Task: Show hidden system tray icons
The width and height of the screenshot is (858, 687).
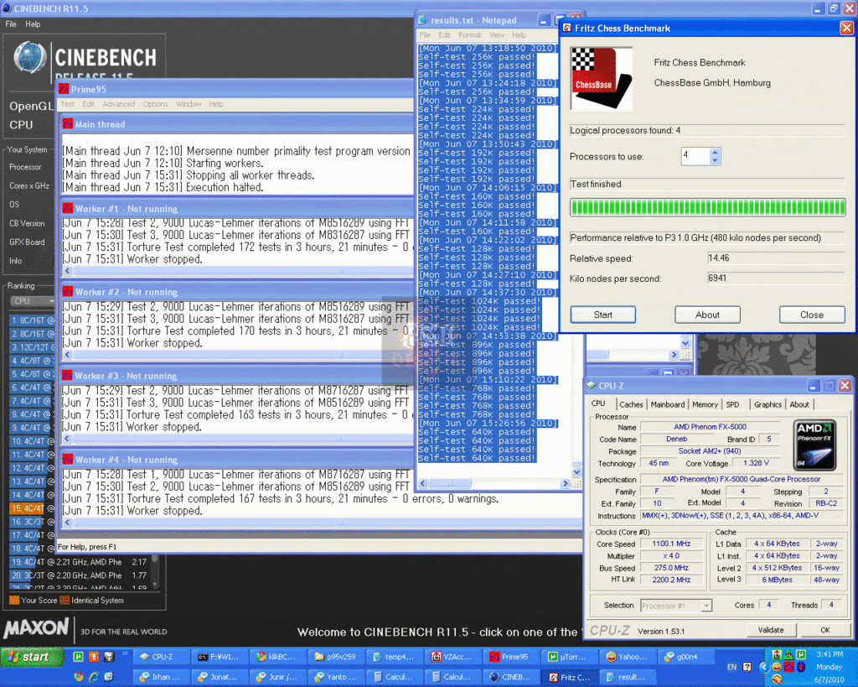Action: [764, 667]
